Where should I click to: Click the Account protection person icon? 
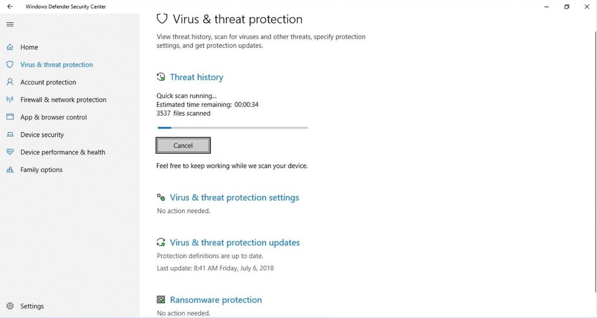click(10, 82)
